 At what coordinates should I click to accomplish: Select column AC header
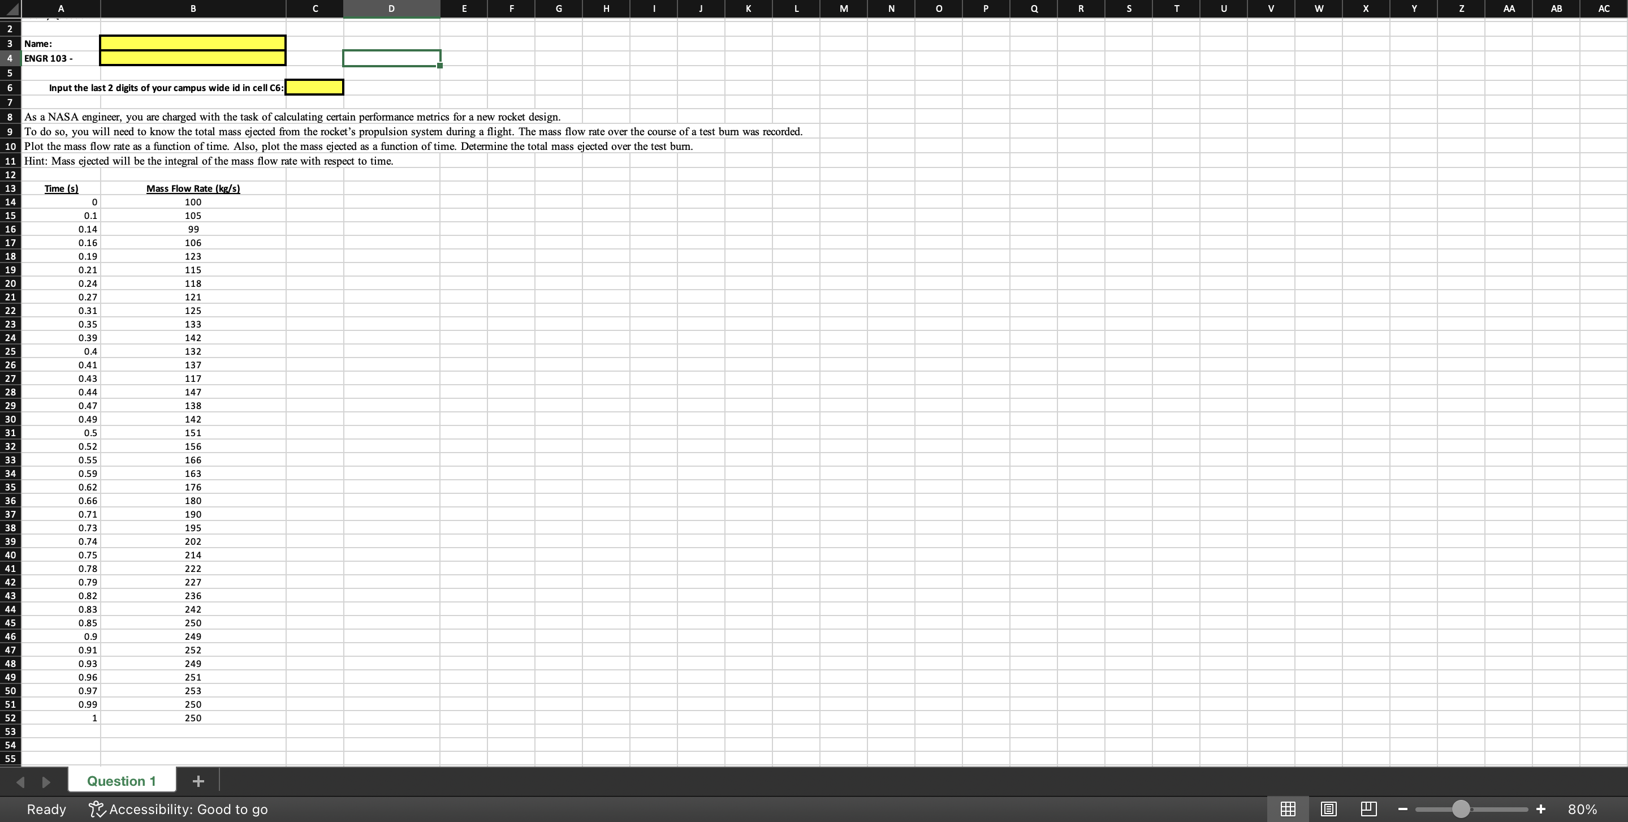click(1603, 8)
